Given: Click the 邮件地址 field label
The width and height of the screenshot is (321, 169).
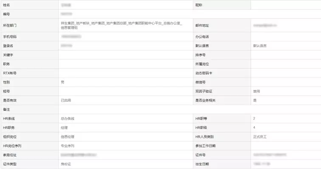Looking at the screenshot, I should tap(202, 25).
